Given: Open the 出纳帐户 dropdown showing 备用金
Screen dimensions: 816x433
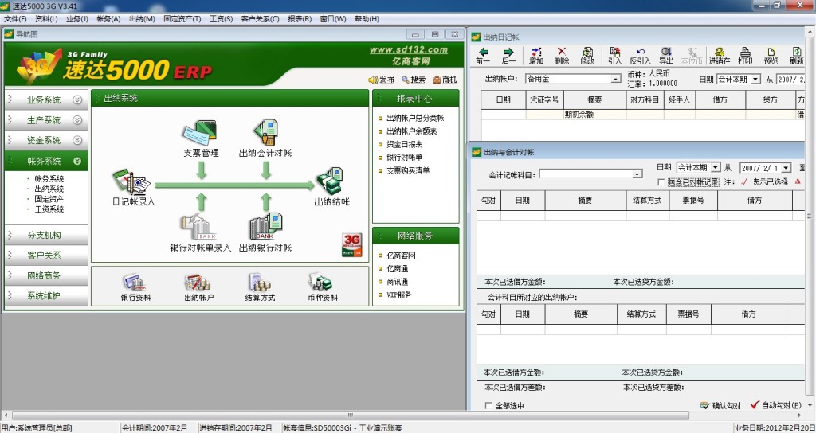Looking at the screenshot, I should (x=616, y=79).
